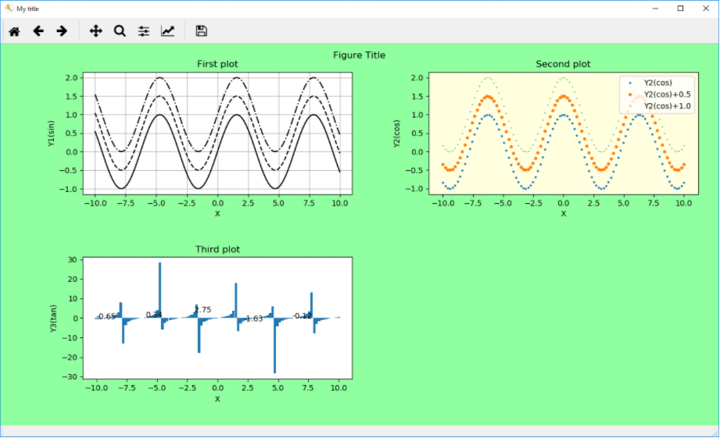This screenshot has height=438, width=720.
Task: Click the Y2(cos)+0.5 legend entry
Action: click(667, 94)
